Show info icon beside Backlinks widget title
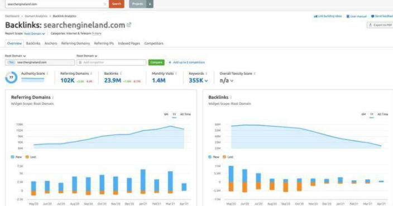The height and width of the screenshot is (206, 393). click(x=231, y=97)
